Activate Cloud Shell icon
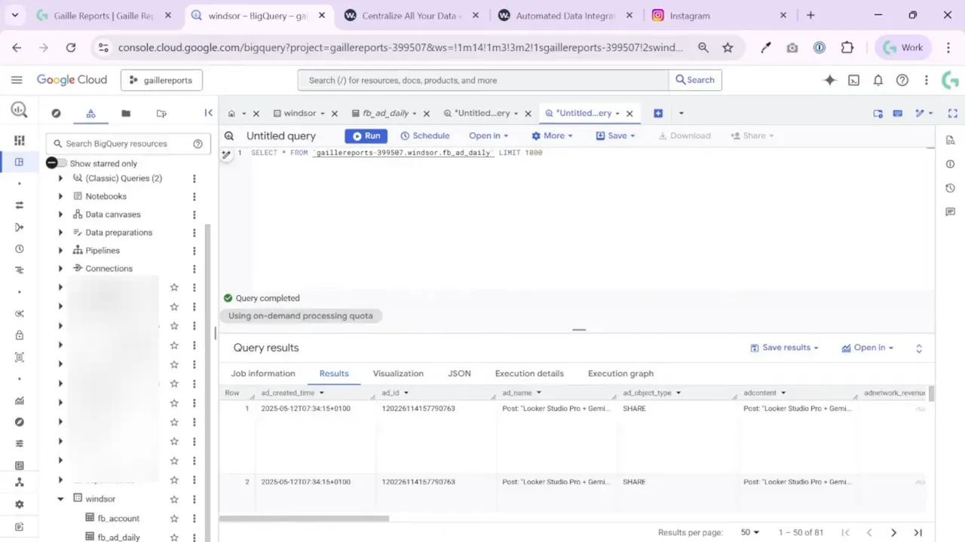 [x=854, y=80]
